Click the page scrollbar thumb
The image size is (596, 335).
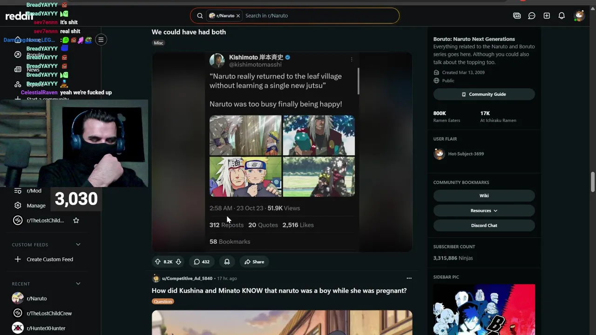pos(593,181)
